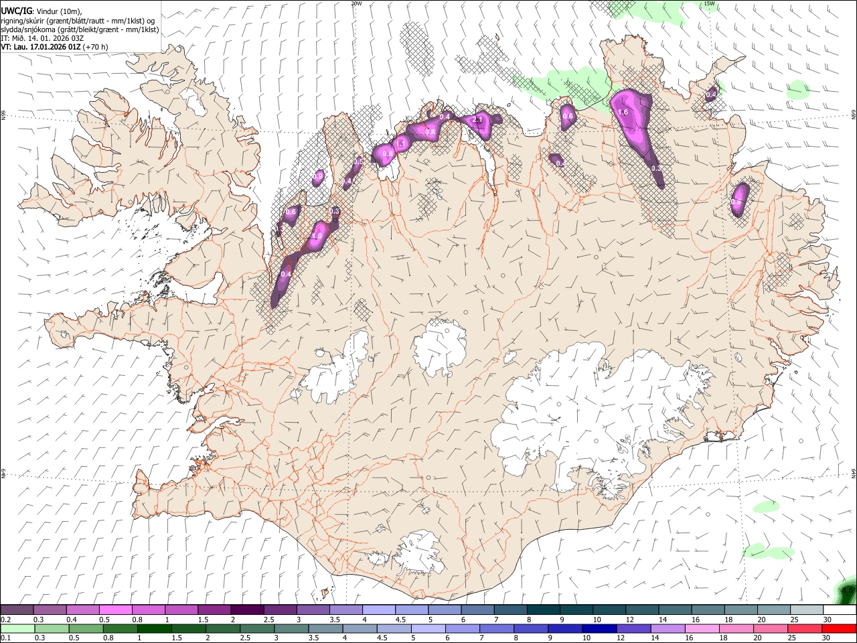The height and width of the screenshot is (643, 857).
Task: Click the white Mýrdalsjökull glacier near the south coast
Action: pos(420,551)
